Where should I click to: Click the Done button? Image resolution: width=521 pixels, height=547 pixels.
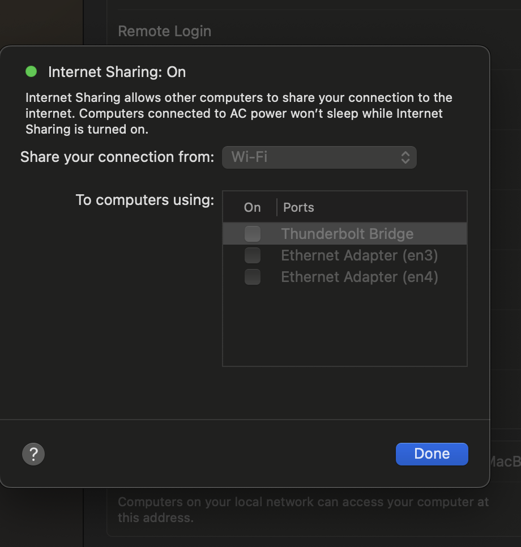coord(432,454)
